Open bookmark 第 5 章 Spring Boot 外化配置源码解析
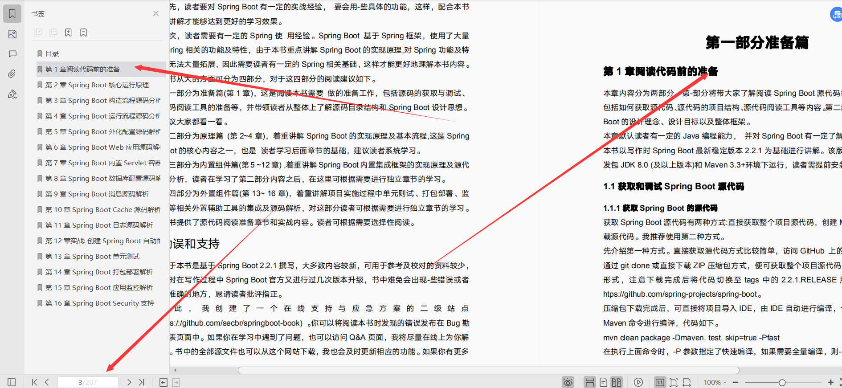Screen dimensions: 842x388 [103, 131]
